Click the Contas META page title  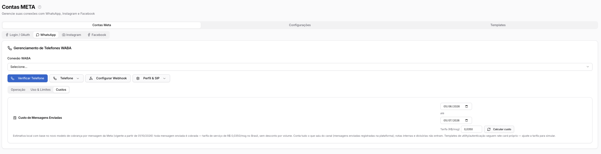[19, 7]
